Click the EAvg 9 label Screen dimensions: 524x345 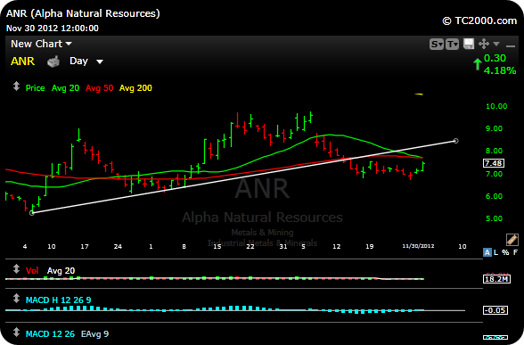(x=94, y=334)
